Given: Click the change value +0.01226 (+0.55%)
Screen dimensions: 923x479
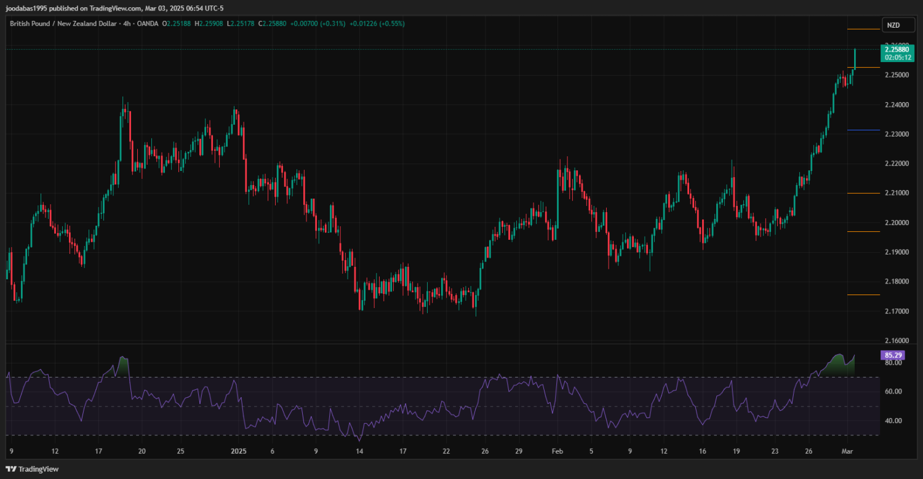Looking at the screenshot, I should coord(377,23).
